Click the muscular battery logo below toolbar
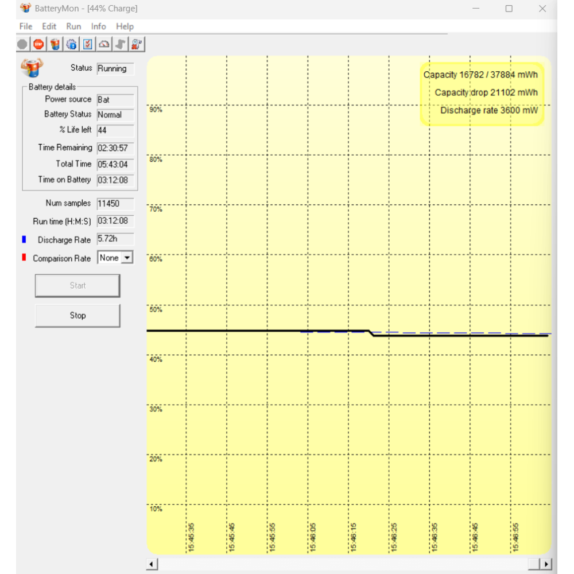Image resolution: width=574 pixels, height=574 pixels. tap(32, 68)
